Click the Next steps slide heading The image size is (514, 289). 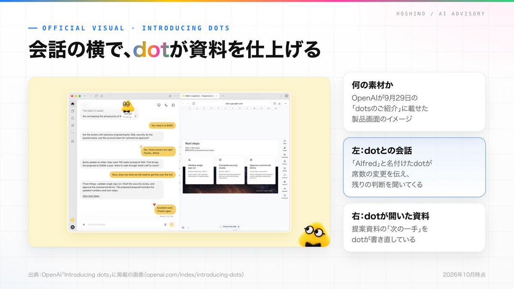[x=192, y=143]
